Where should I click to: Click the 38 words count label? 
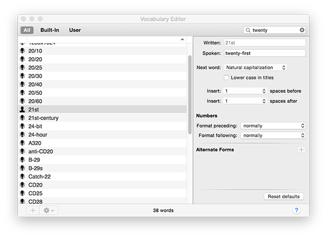click(163, 210)
